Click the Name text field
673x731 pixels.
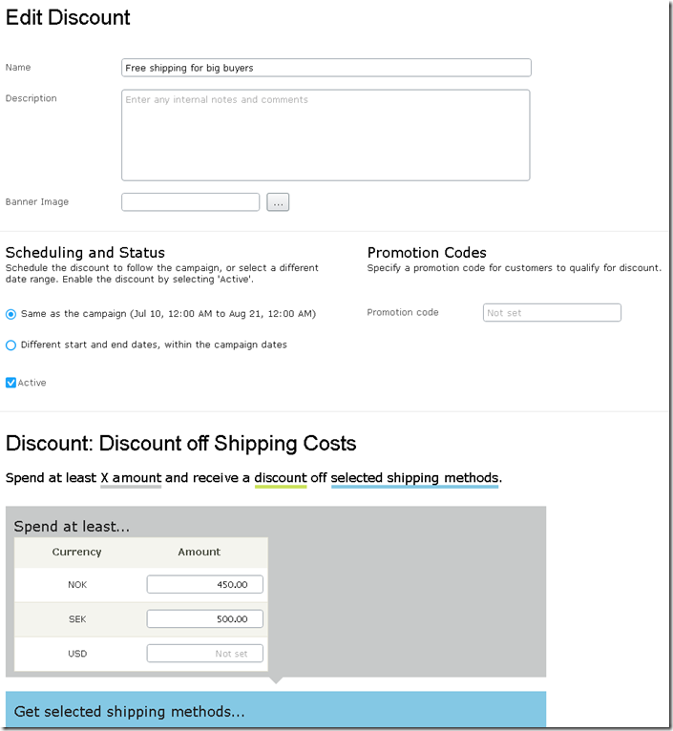click(326, 68)
